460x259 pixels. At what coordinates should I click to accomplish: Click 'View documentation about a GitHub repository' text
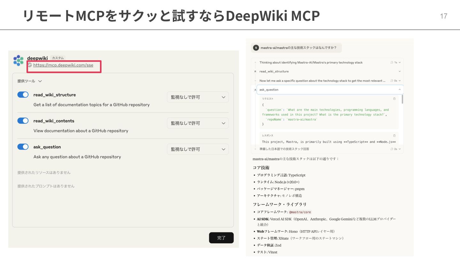point(81,131)
